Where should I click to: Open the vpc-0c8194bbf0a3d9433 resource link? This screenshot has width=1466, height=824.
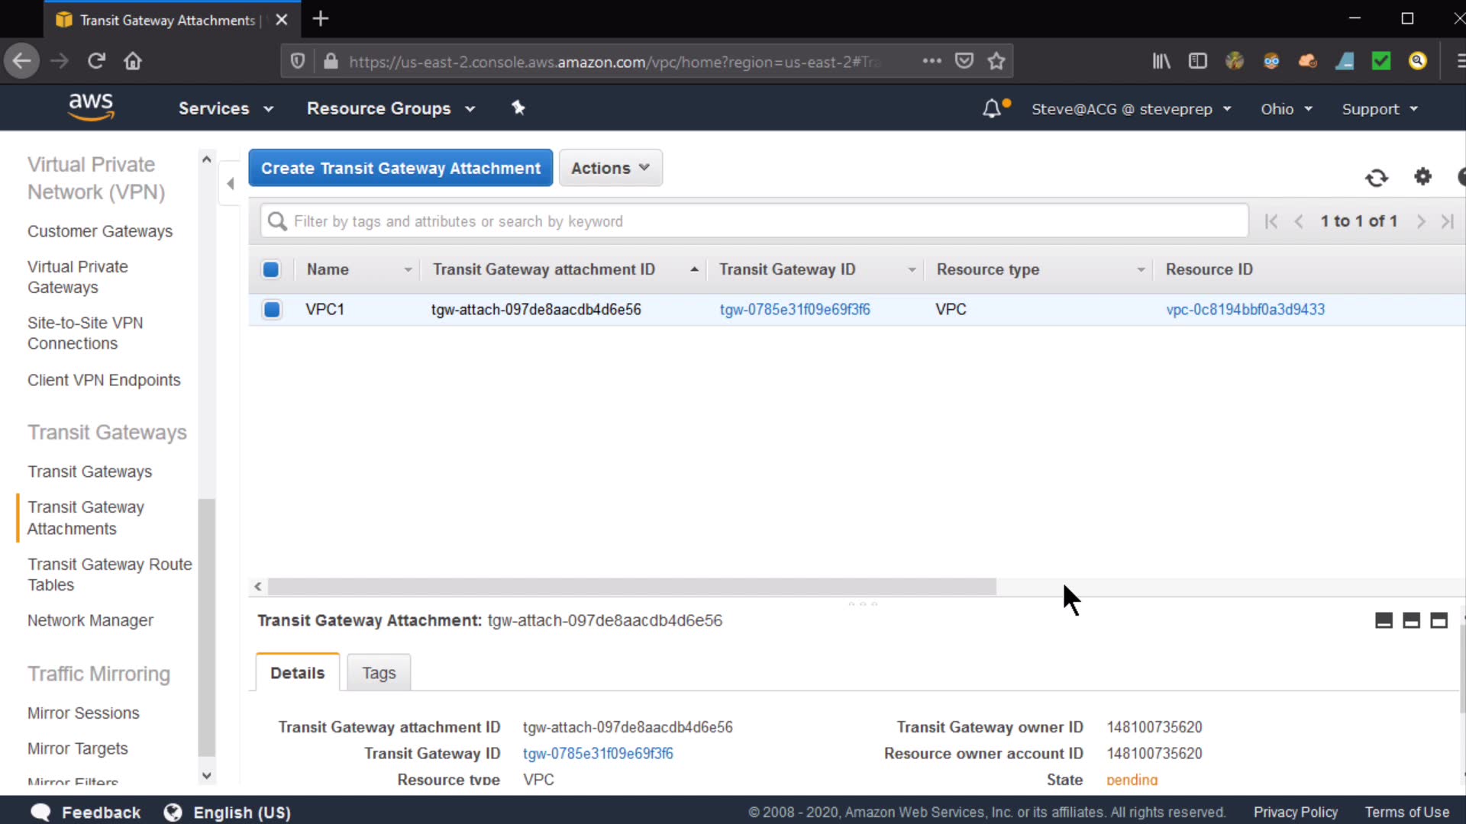click(x=1245, y=310)
